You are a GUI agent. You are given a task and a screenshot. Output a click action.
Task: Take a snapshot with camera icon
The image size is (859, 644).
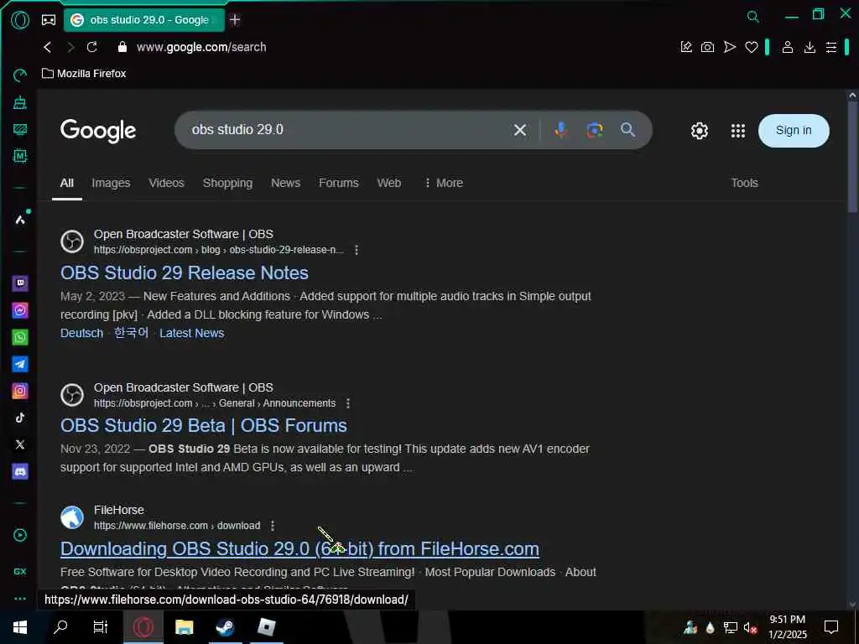click(x=707, y=47)
